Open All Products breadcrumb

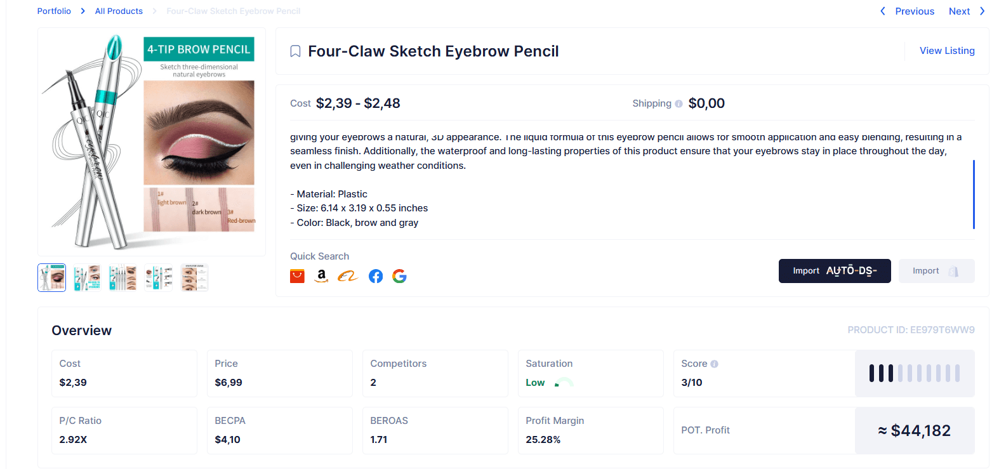(119, 11)
